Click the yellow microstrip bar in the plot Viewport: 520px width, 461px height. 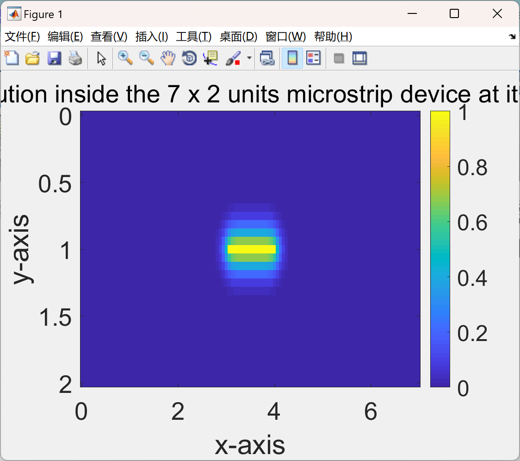tap(251, 249)
